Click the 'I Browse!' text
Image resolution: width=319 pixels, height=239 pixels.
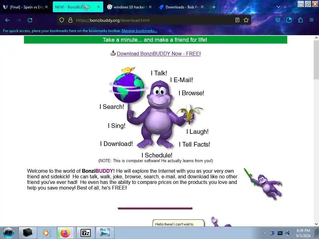[191, 93]
